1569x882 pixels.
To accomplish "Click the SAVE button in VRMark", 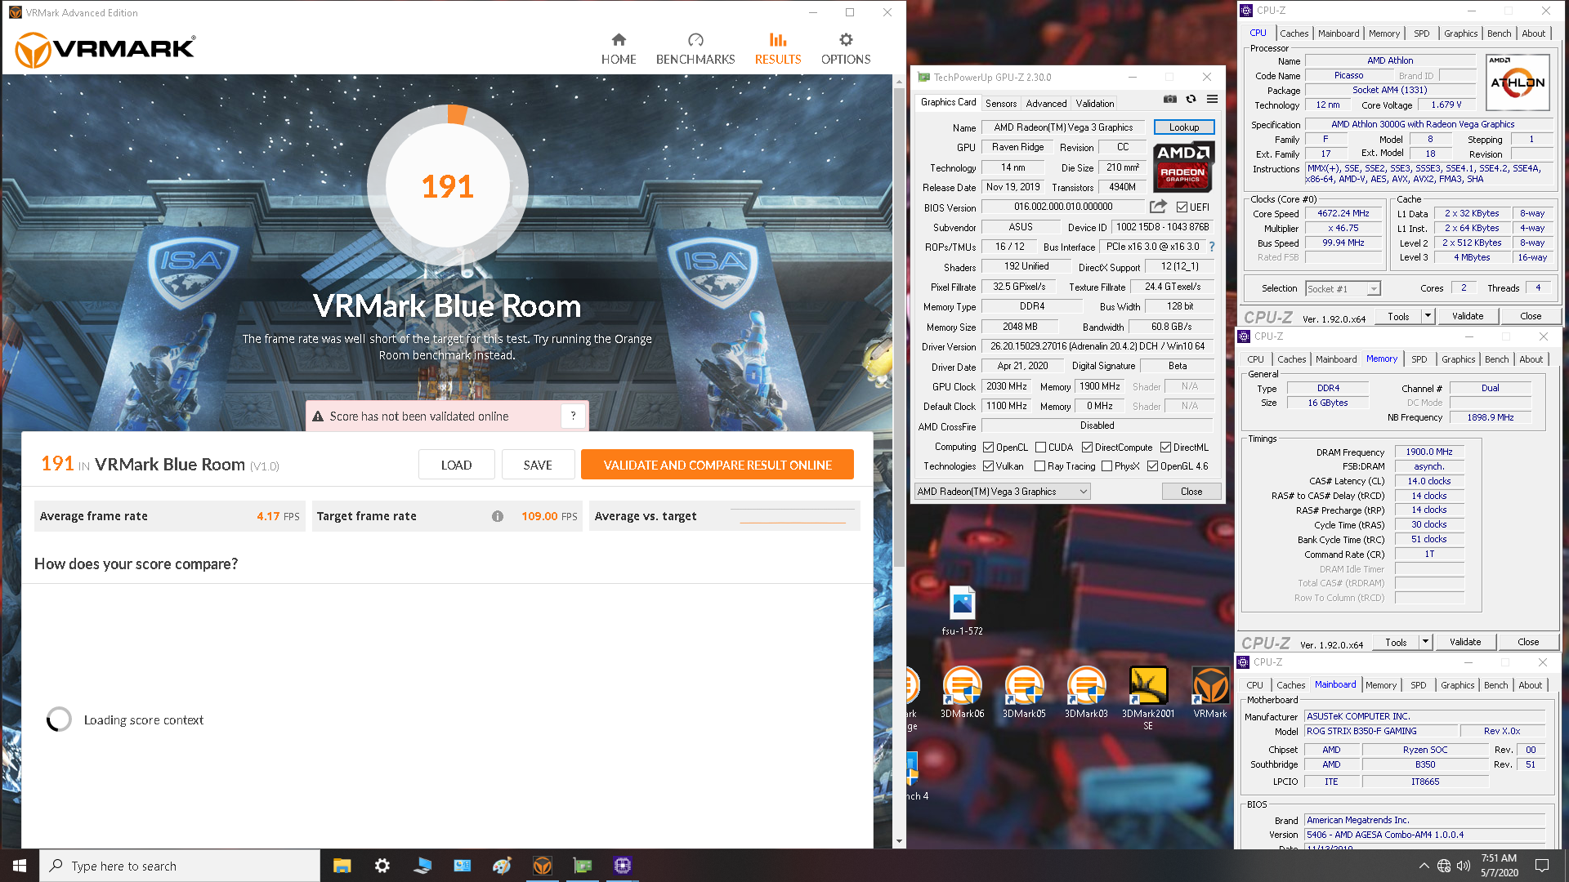I will [x=538, y=465].
